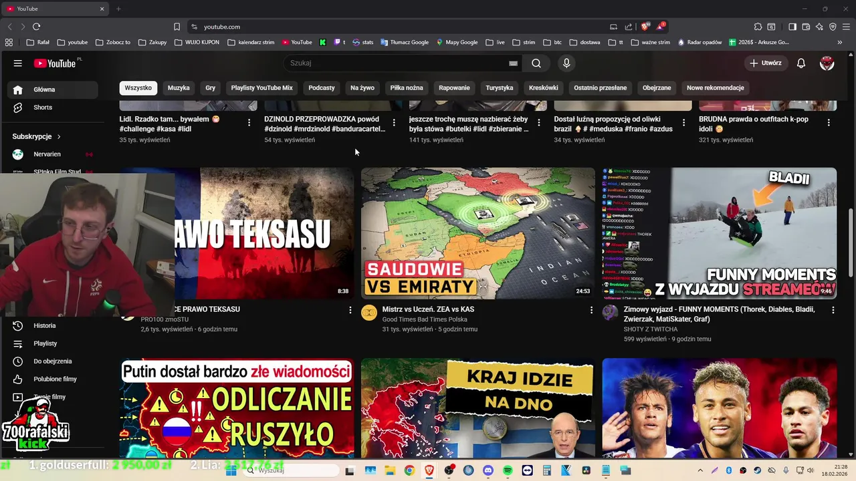The height and width of the screenshot is (481, 856).
Task: Open Funny Moments z wyjazdu streamerów thumbnail
Action: [x=720, y=233]
